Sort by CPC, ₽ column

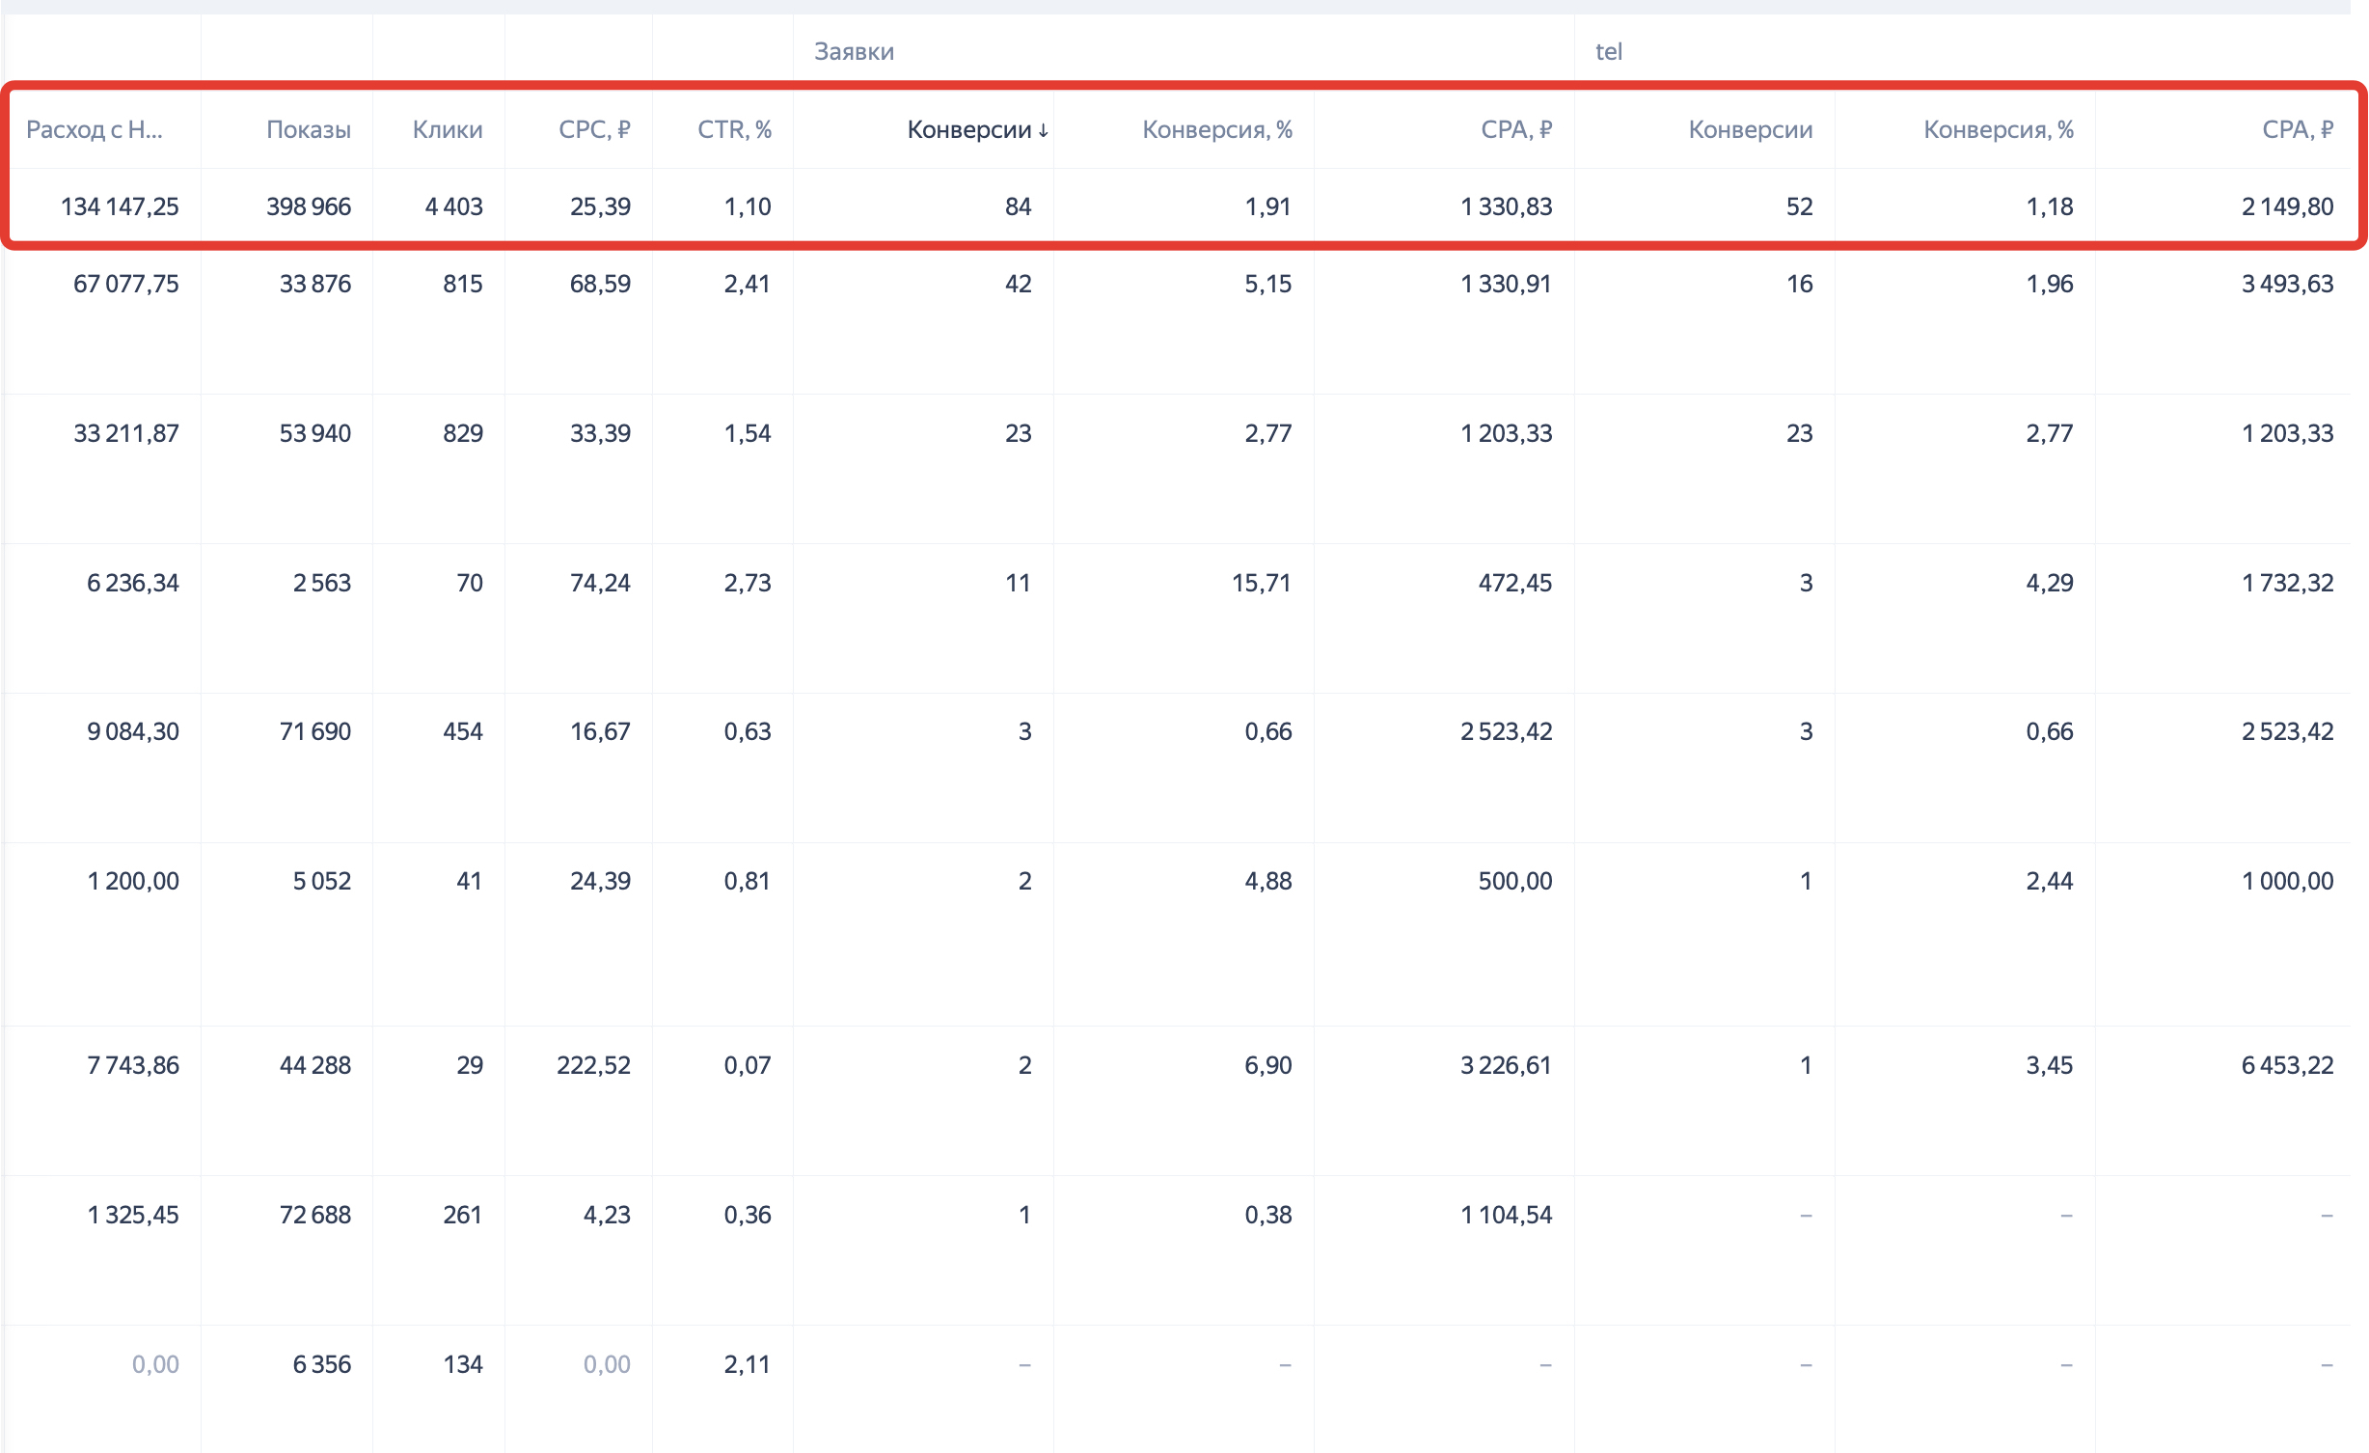(593, 129)
